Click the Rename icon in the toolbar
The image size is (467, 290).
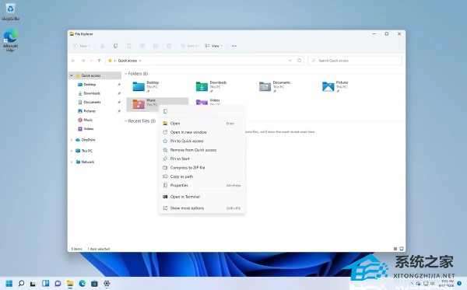click(x=142, y=46)
